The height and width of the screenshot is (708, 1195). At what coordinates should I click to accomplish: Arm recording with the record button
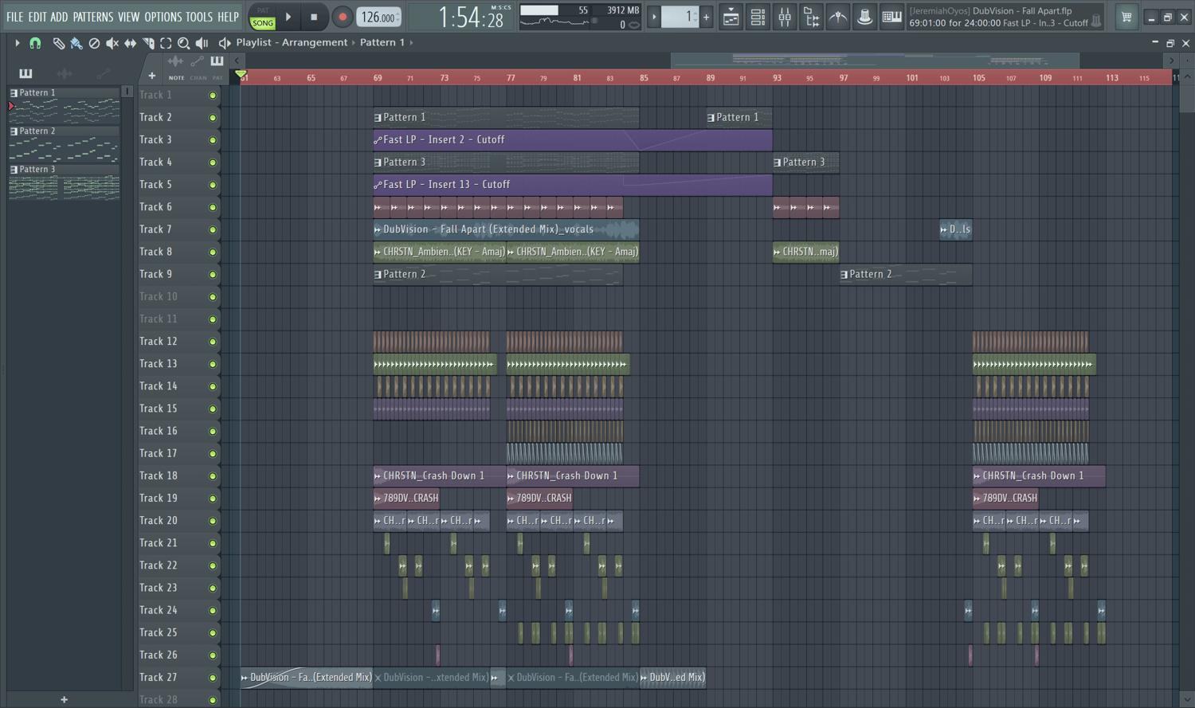(342, 17)
